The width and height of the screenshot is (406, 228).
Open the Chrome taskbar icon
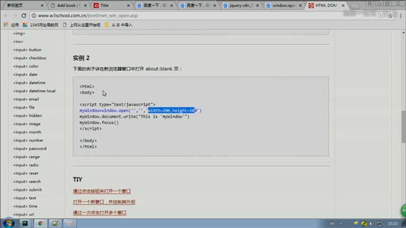[x=41, y=223]
